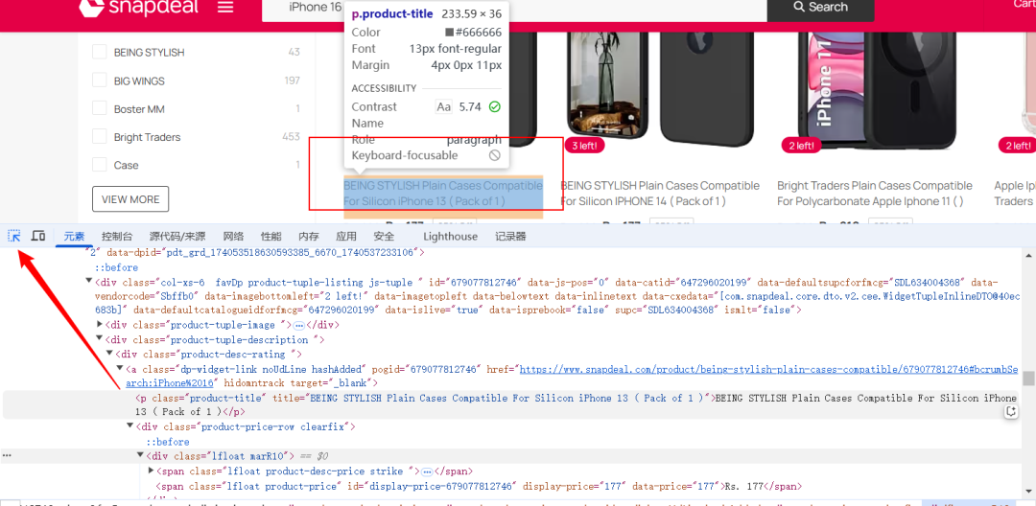
Task: Open the 内存 (Memory) tab
Action: pos(309,236)
